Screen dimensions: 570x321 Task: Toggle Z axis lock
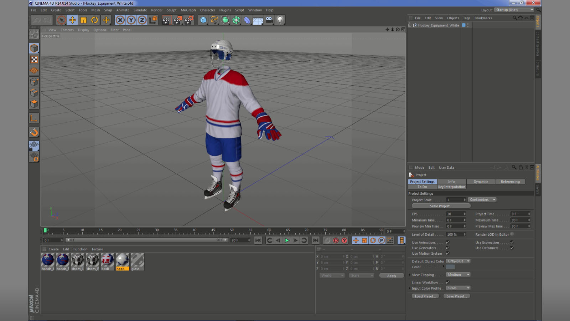[142, 20]
